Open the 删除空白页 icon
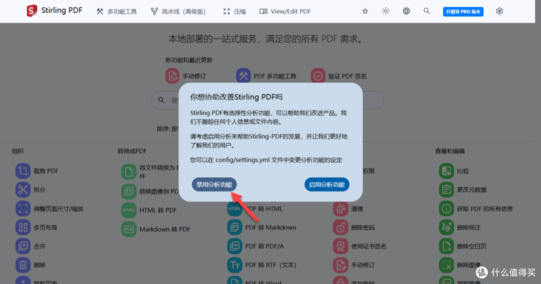The height and width of the screenshot is (284, 541). 446,246
